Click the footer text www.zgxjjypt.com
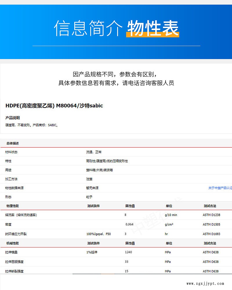Screen dimensions: 232x290 tap(205, 284)
